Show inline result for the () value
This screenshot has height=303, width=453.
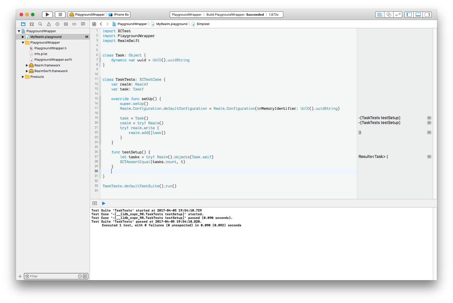pyautogui.click(x=429, y=132)
